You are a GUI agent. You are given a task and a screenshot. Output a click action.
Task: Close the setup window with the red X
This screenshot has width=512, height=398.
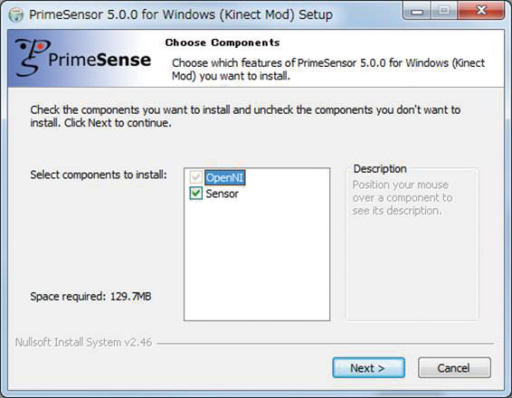click(481, 11)
